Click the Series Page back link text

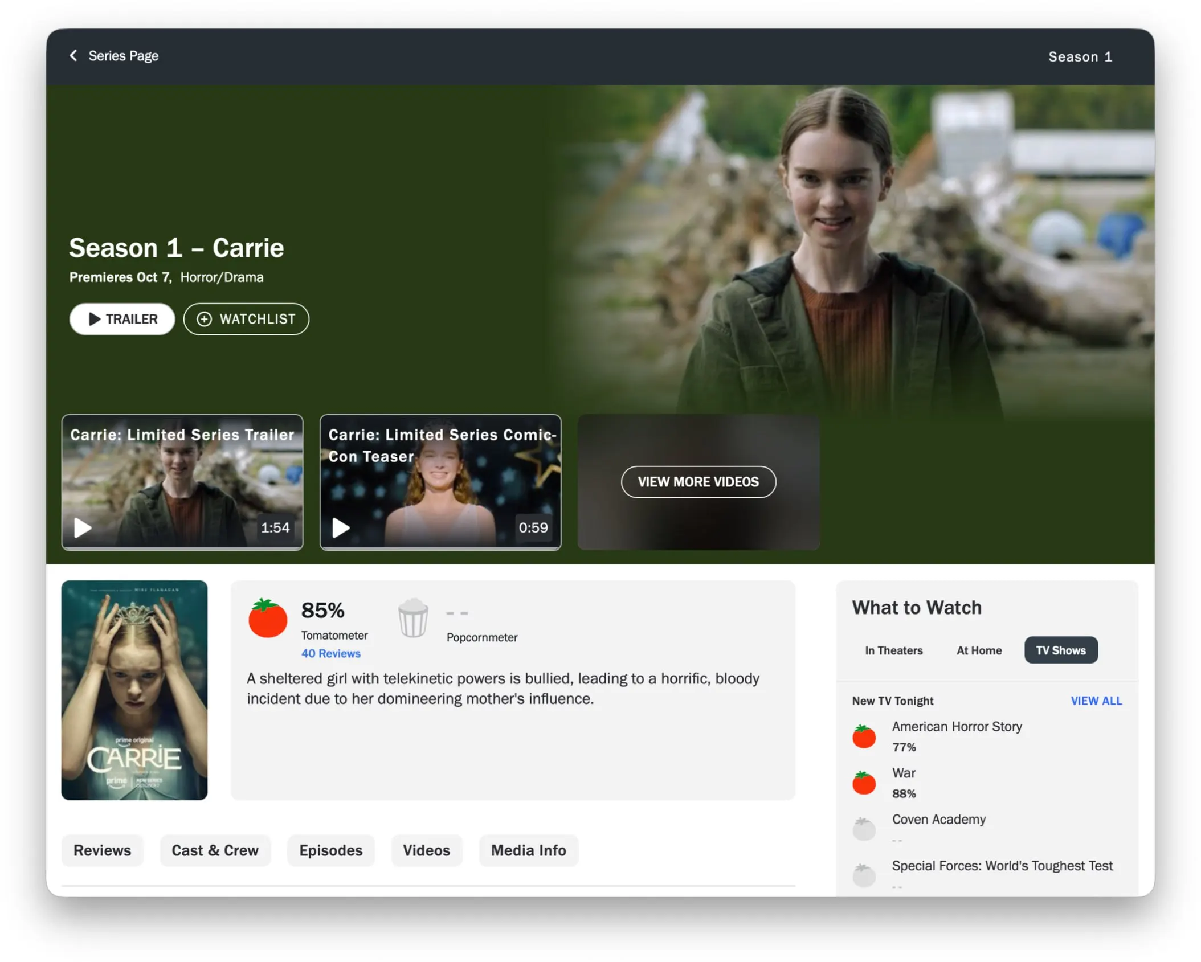point(124,56)
